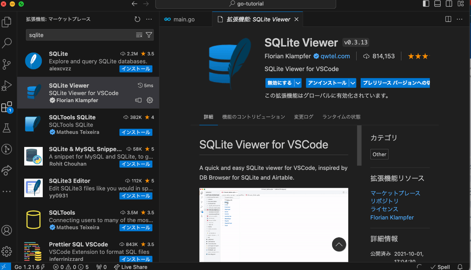Click the README screenshot thumbnail
Screen dimensions: 471x270
coord(274,225)
